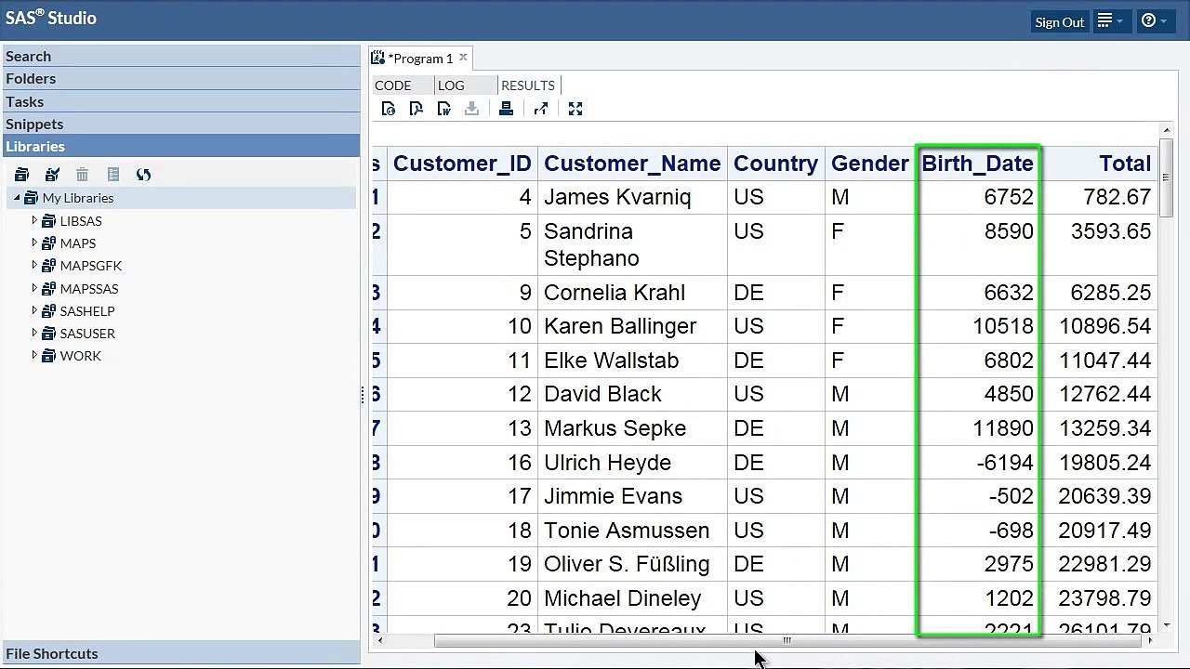Click the New Library icon
The image size is (1190, 669).
21,175
